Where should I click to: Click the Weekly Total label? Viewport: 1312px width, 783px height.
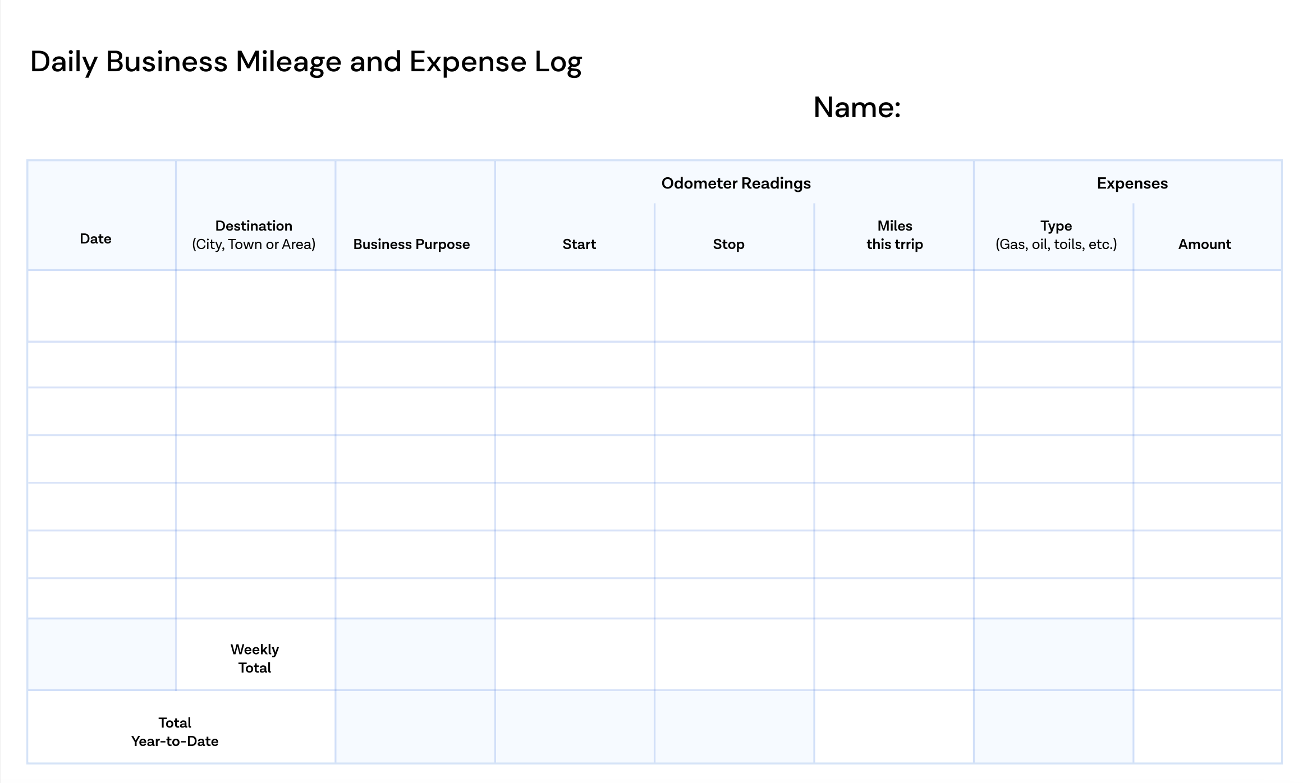click(x=254, y=658)
